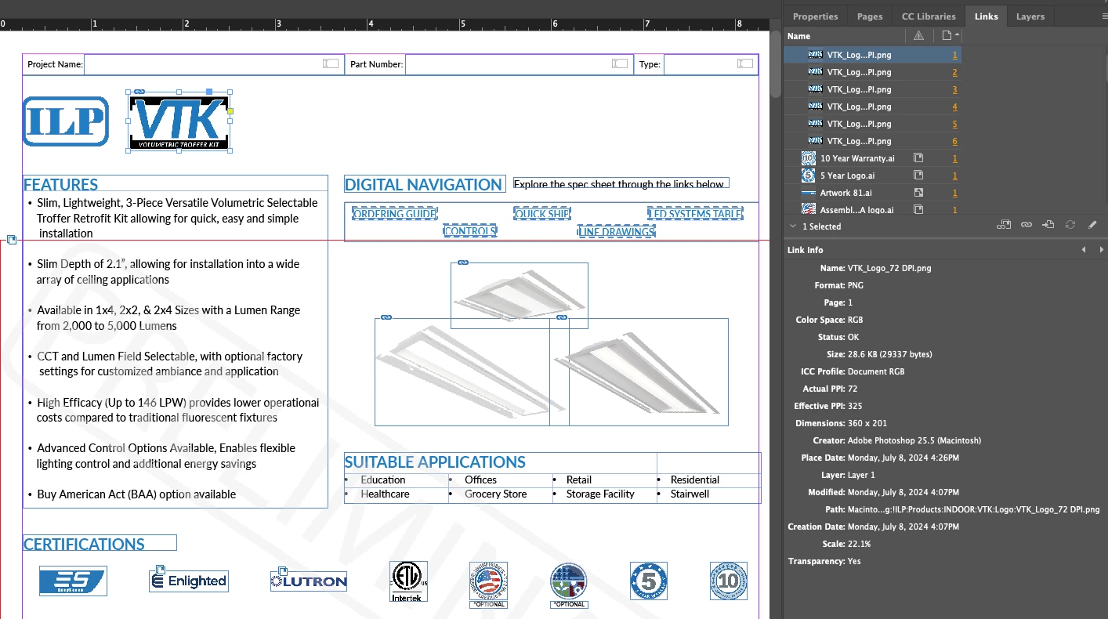The width and height of the screenshot is (1108, 619).
Task: Click the CONTROLS navigation button
Action: 469,231
